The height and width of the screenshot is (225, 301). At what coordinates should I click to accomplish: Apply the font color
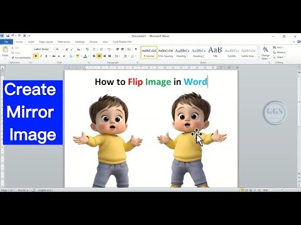pyautogui.click(x=85, y=56)
